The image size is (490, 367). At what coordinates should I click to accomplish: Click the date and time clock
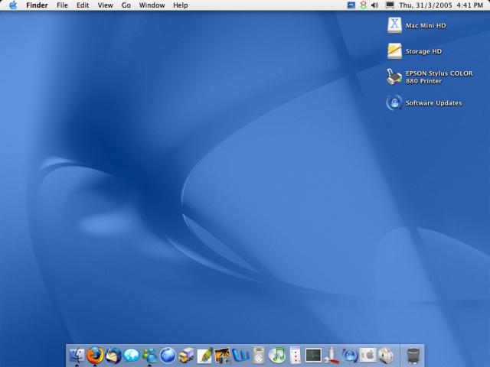point(441,5)
